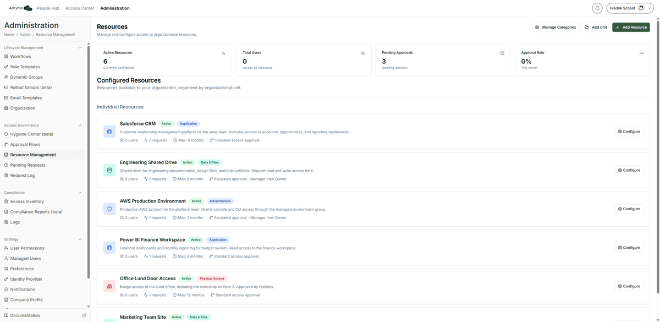
Task: Configure the AWS Production Environment resource
Action: (x=629, y=209)
